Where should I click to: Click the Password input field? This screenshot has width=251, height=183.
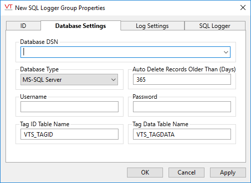(182, 107)
